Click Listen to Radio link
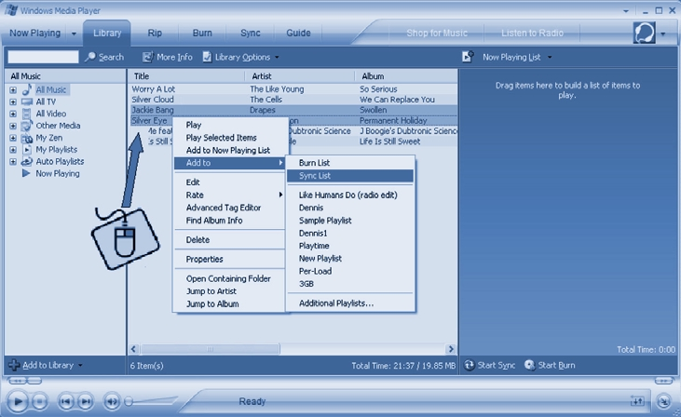Viewport: 681px width, 417px height. click(x=532, y=33)
